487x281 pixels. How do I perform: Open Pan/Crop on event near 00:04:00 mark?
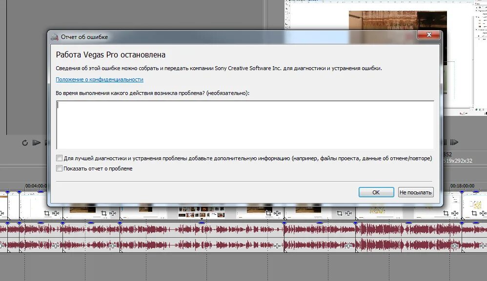pos(46,213)
